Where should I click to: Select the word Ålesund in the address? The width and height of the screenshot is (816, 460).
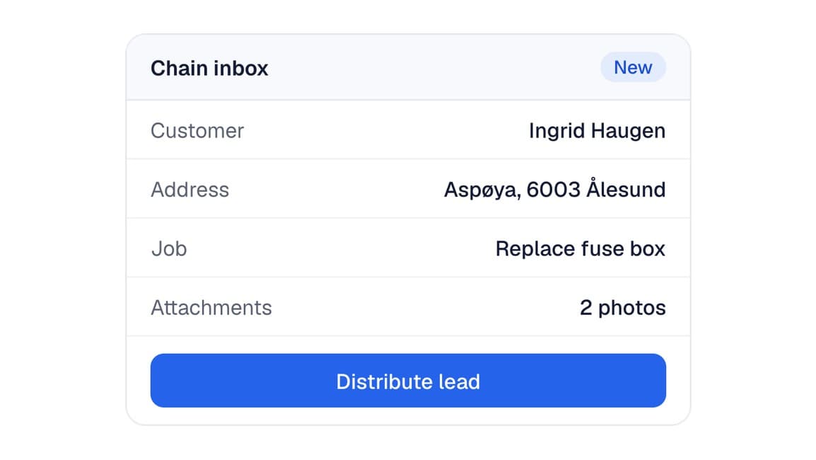[626, 188]
